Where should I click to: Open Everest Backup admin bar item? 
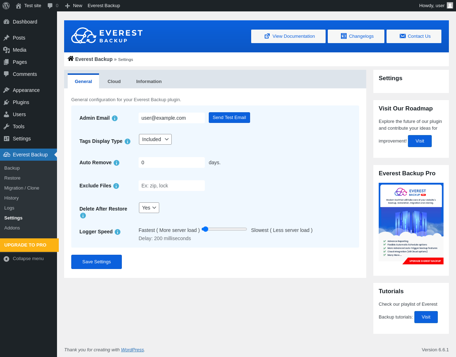104,6
